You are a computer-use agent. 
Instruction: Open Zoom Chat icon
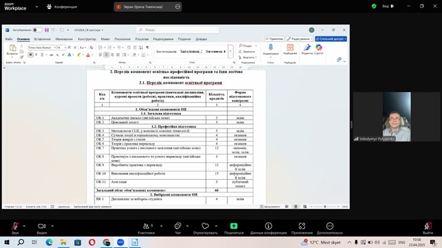tap(178, 226)
